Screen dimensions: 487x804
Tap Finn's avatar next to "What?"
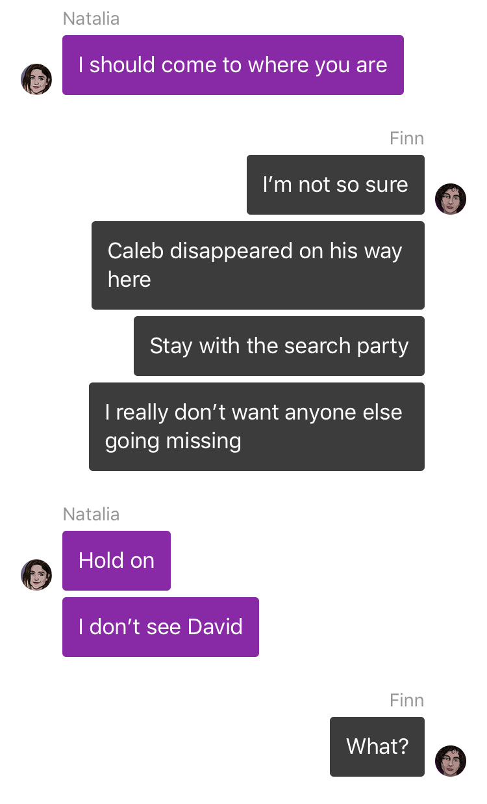[451, 761]
